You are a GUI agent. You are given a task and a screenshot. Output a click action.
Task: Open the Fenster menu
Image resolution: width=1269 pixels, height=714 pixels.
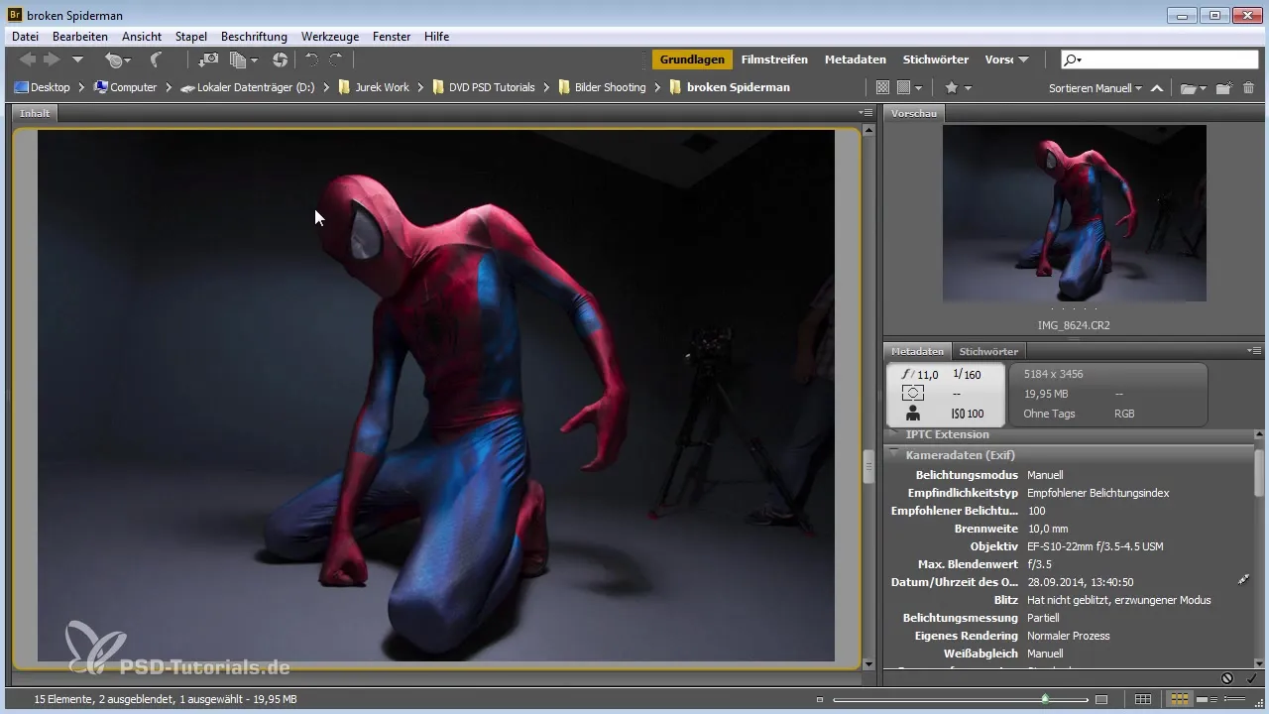(x=392, y=37)
